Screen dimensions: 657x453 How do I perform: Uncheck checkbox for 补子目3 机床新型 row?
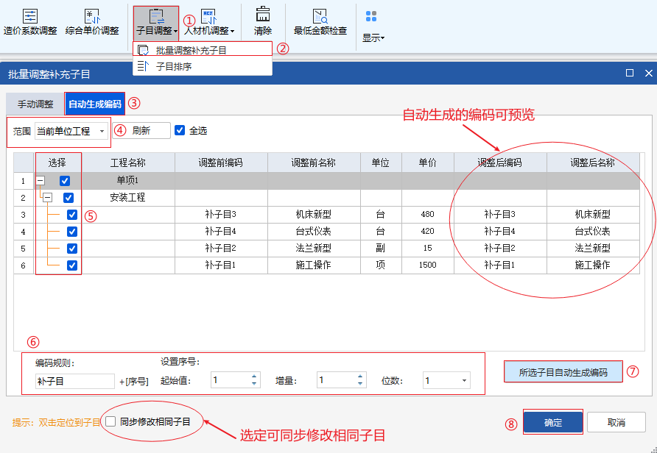[x=72, y=215]
